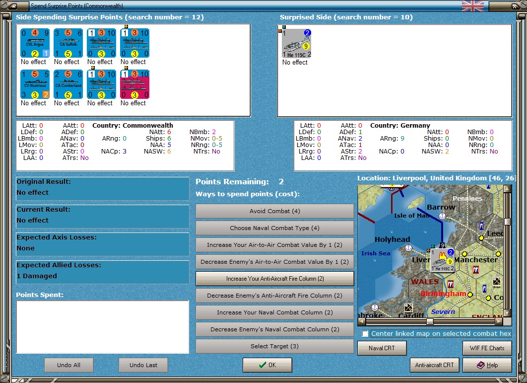Click 'Surprised Side (search number = 10)' heading
Screen dimensions: 527x383
pos(346,17)
